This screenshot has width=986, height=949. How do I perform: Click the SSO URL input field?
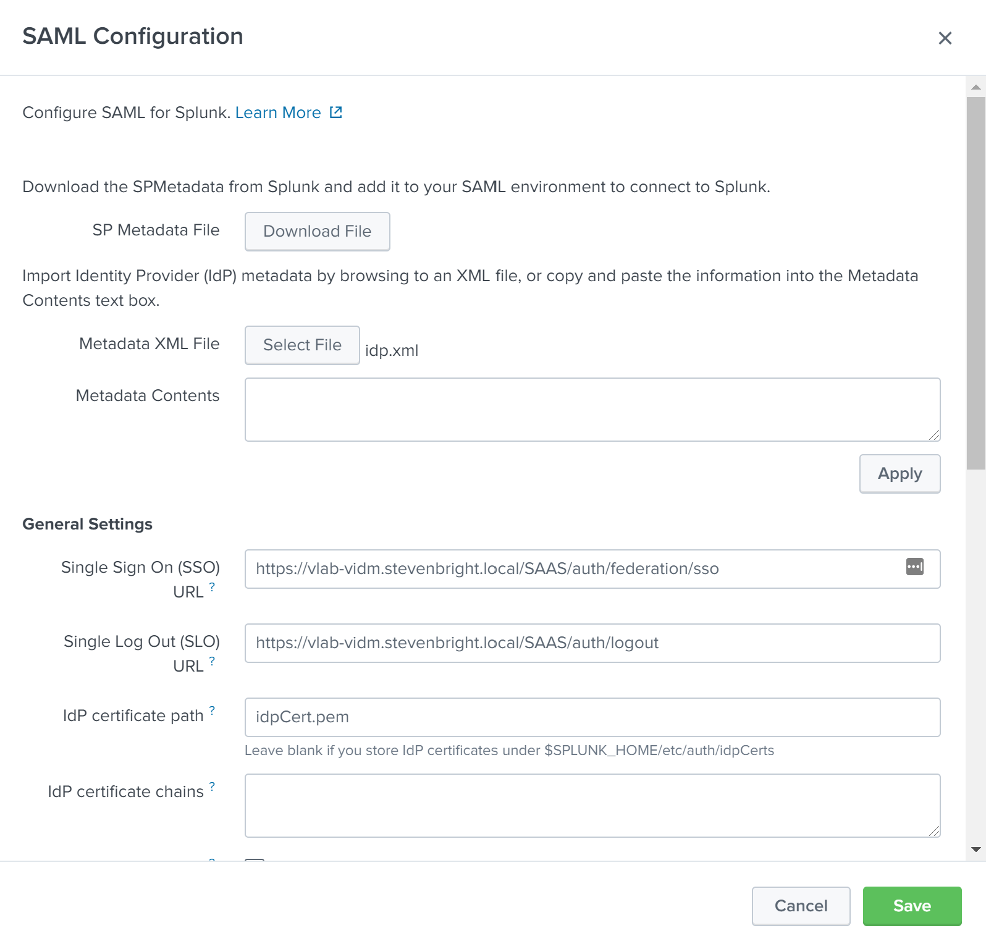[x=575, y=568]
